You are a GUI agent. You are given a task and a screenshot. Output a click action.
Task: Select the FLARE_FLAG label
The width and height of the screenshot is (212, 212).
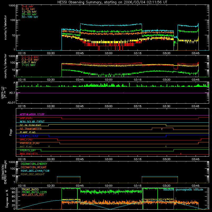click(x=28, y=132)
